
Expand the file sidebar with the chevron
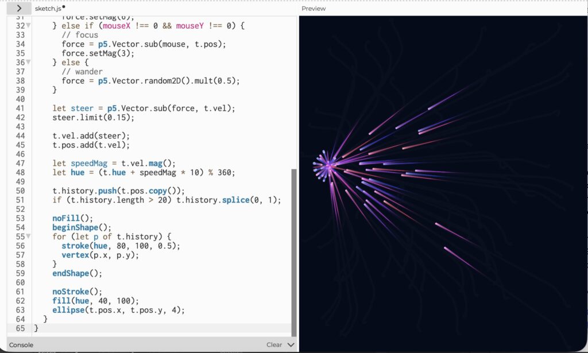[x=19, y=9]
